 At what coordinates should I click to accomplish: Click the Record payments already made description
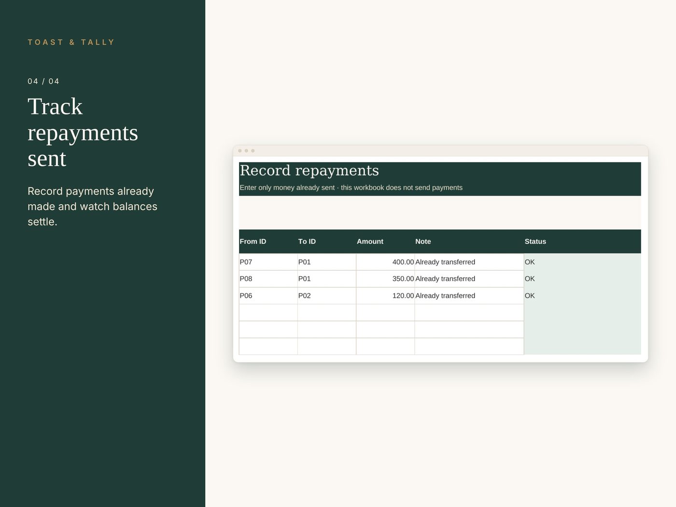click(x=92, y=206)
